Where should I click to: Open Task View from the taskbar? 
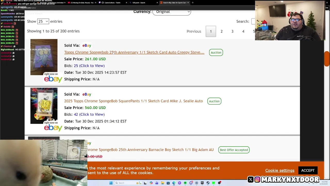(145, 183)
